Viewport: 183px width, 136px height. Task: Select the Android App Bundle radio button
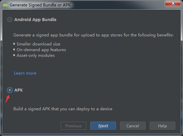tap(10, 19)
